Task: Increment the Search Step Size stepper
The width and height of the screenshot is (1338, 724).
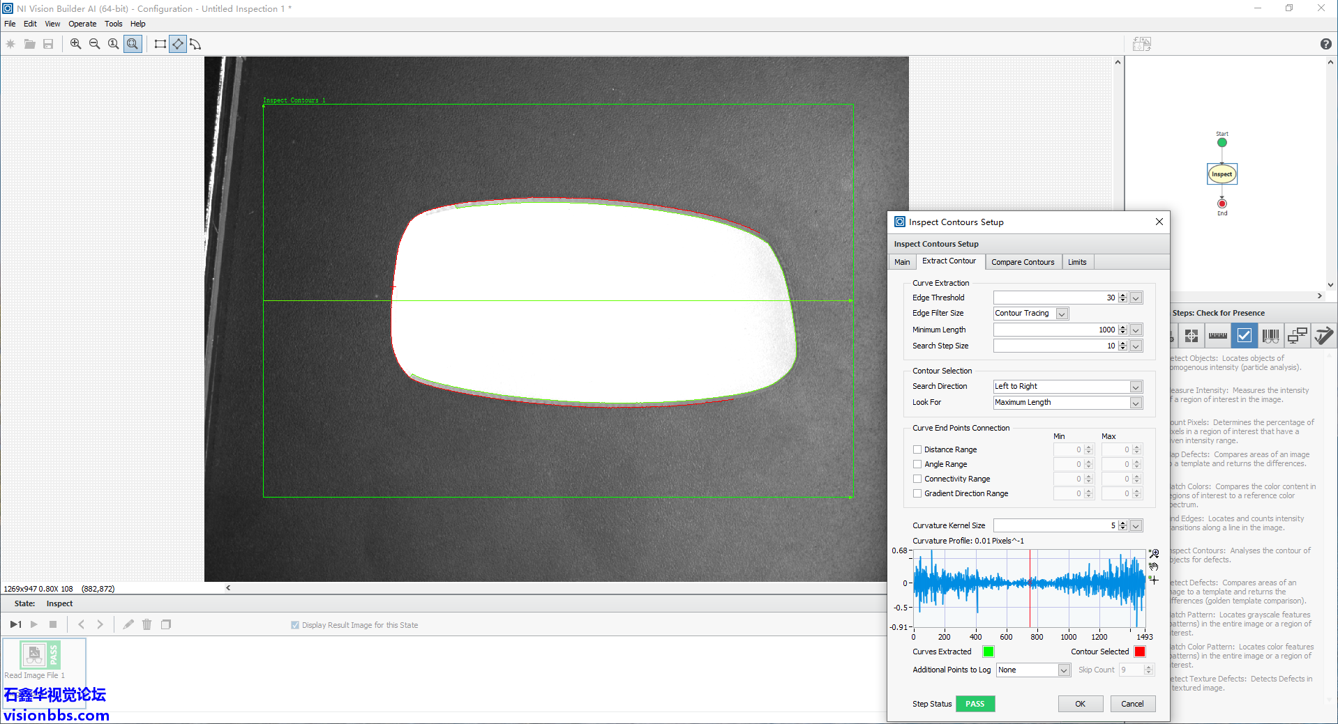Action: (x=1122, y=343)
